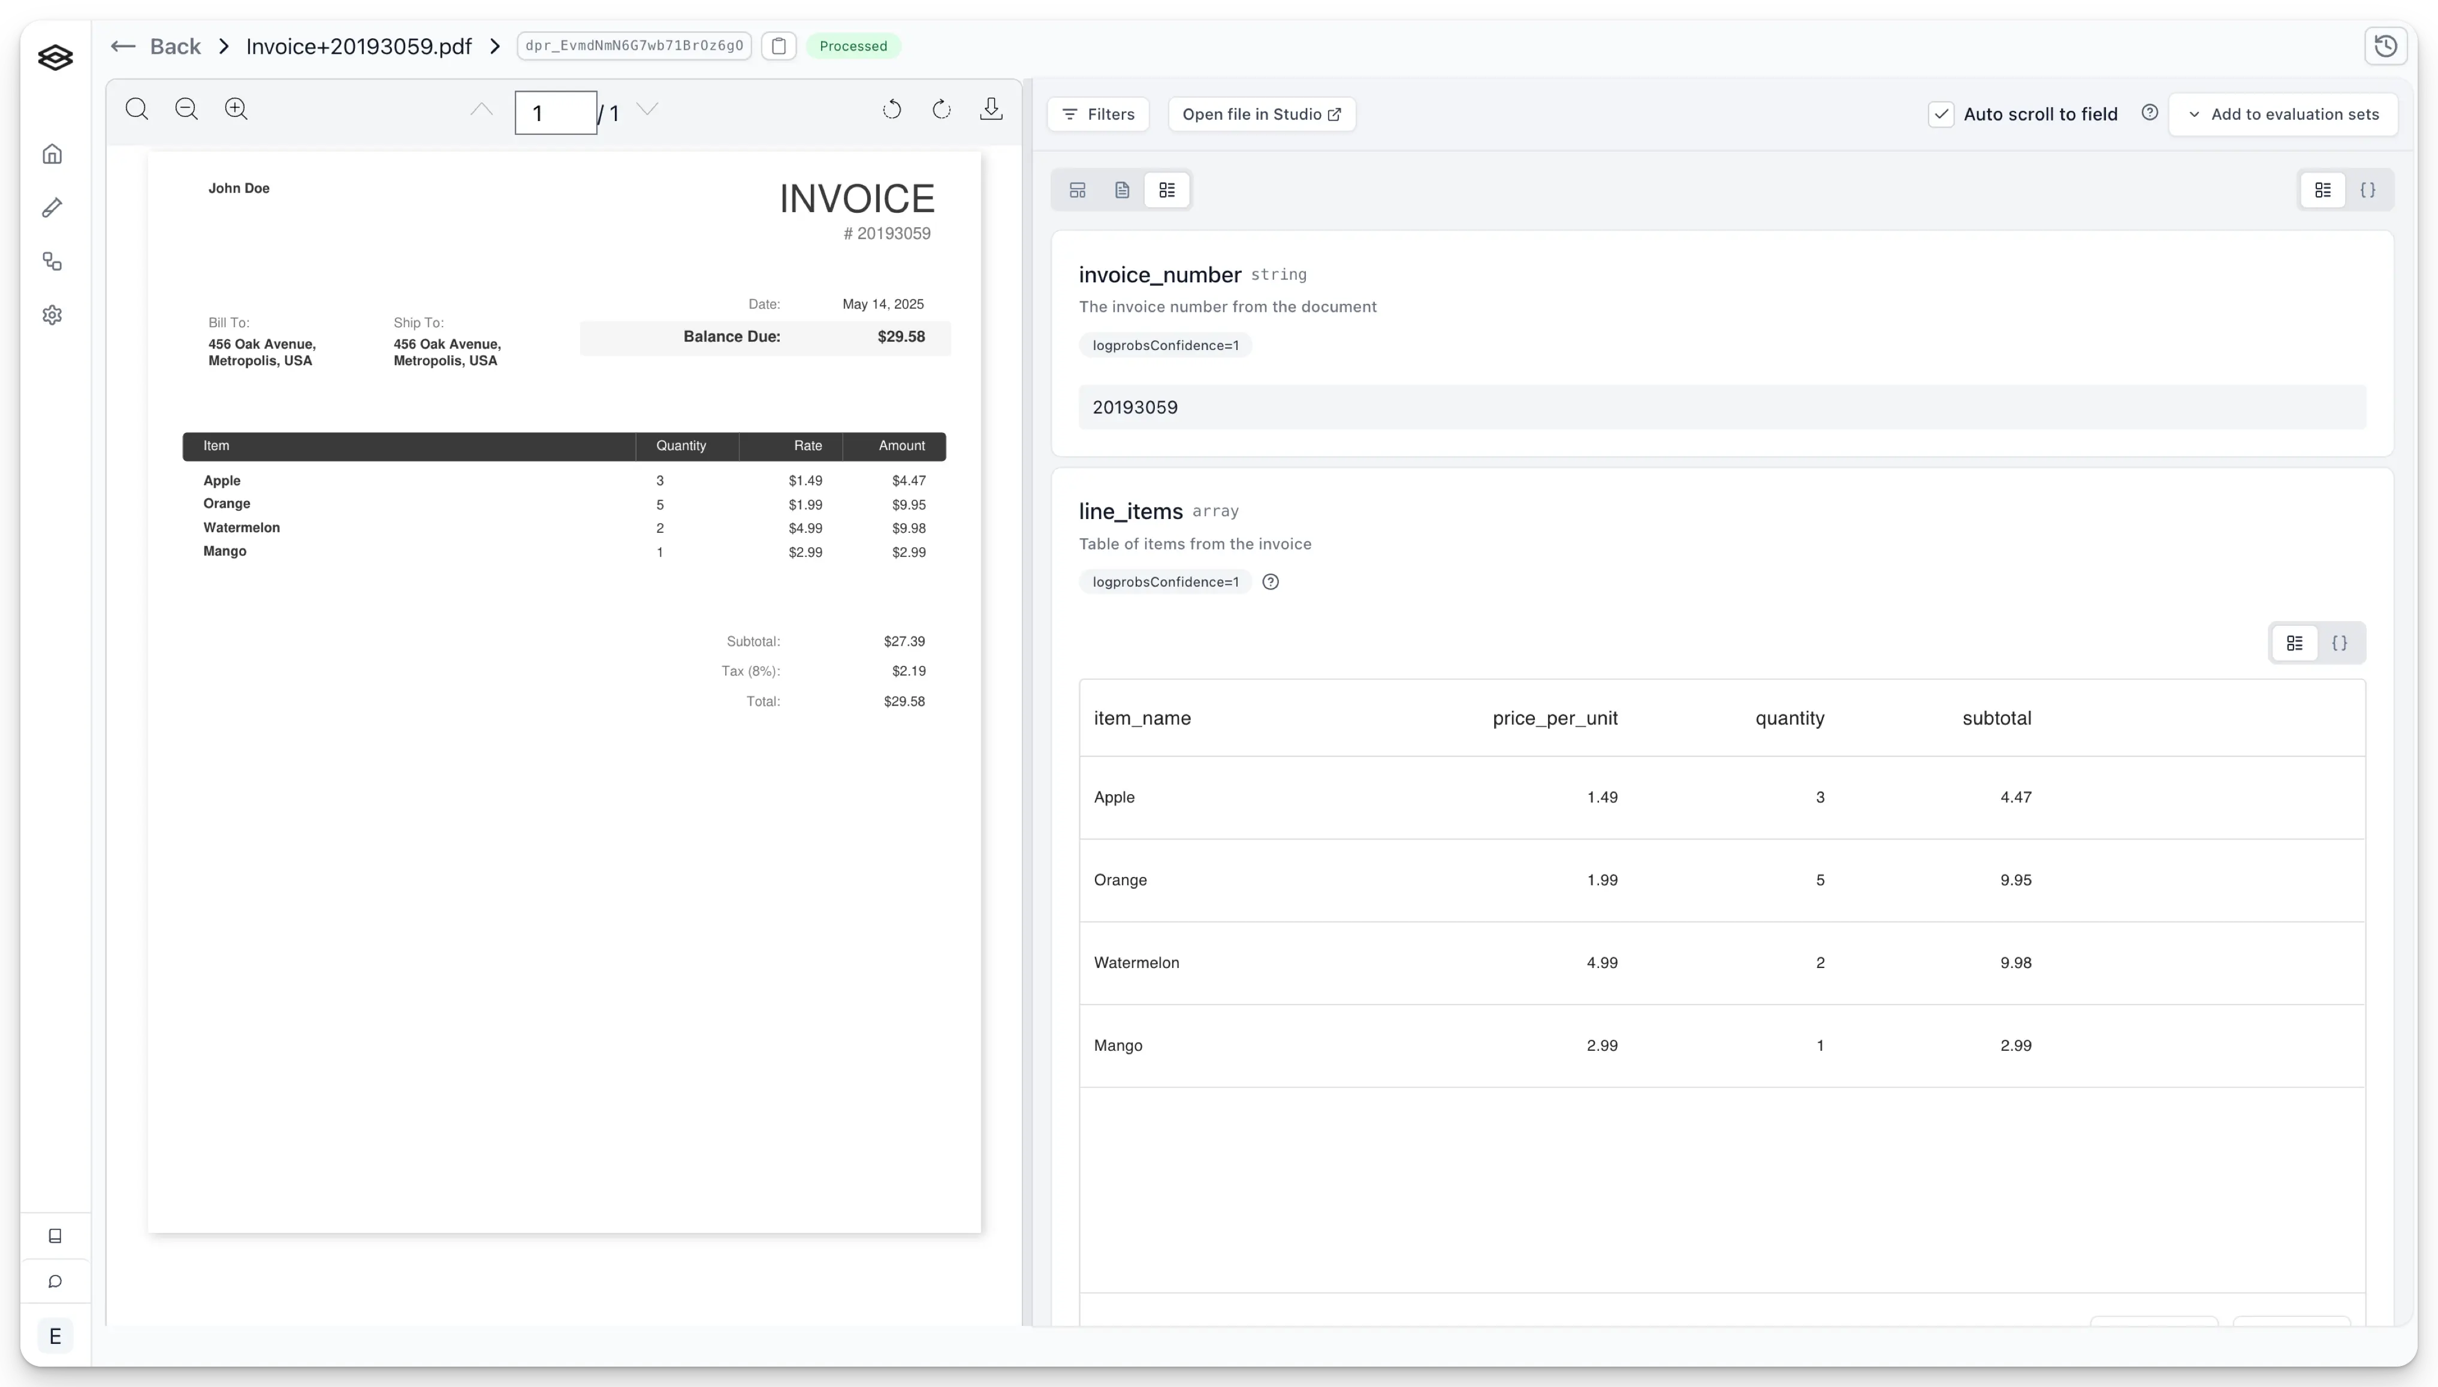The height and width of the screenshot is (1387, 2438).
Task: Click logprobsConfidence=1 badge under invoice_number
Action: (1166, 345)
